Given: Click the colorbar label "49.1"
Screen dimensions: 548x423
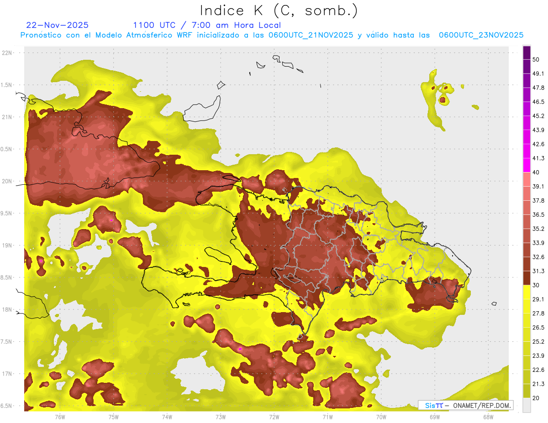Looking at the screenshot, I should (x=538, y=73).
